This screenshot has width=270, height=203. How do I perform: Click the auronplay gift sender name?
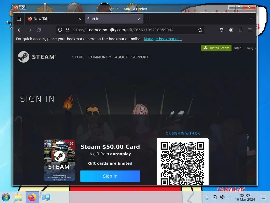pos(120,154)
